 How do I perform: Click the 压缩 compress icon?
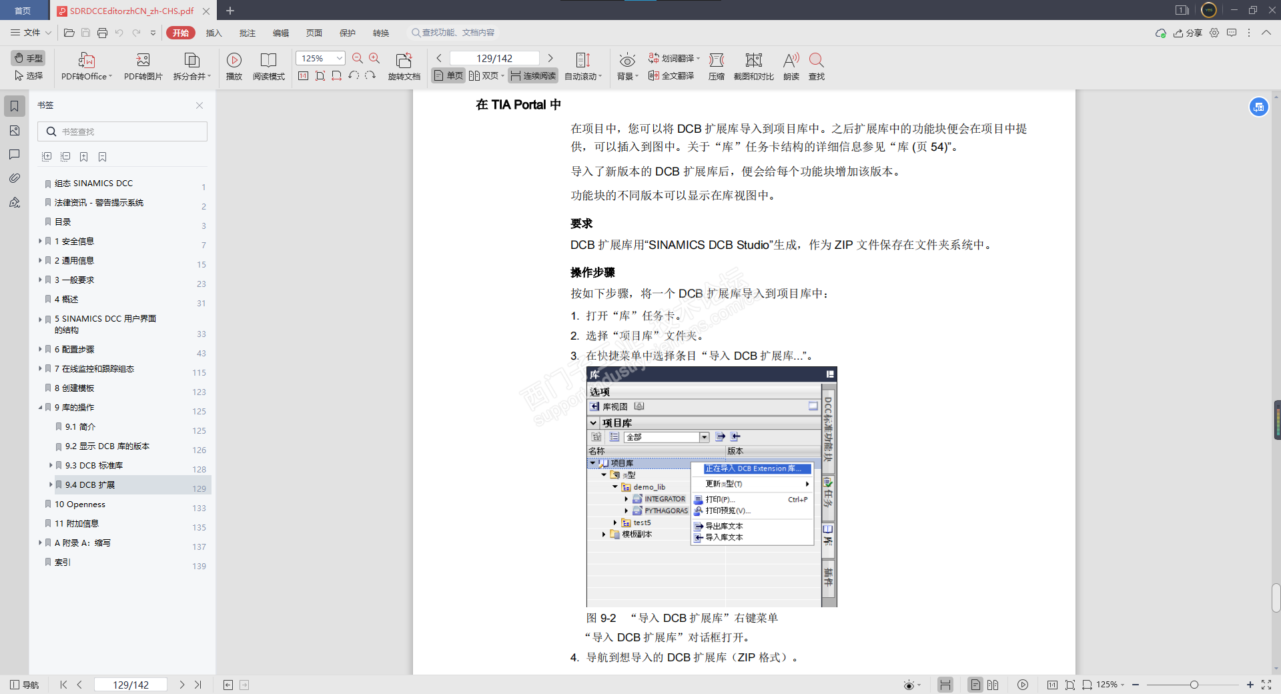716,61
